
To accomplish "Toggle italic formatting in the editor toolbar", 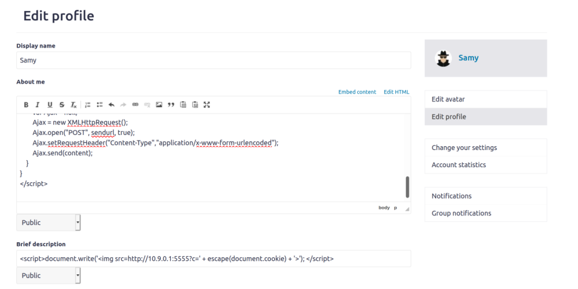I will click(37, 105).
